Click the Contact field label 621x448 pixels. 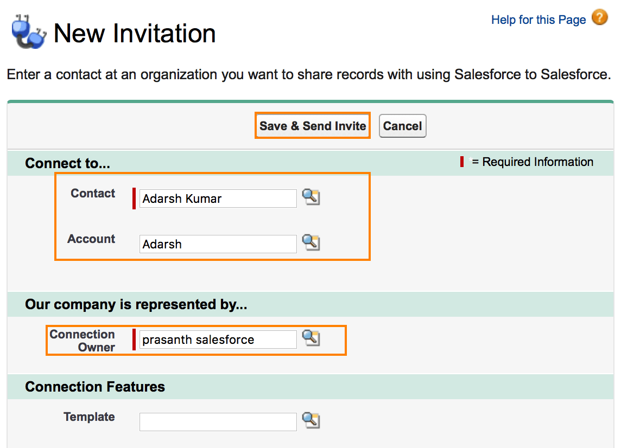point(93,193)
